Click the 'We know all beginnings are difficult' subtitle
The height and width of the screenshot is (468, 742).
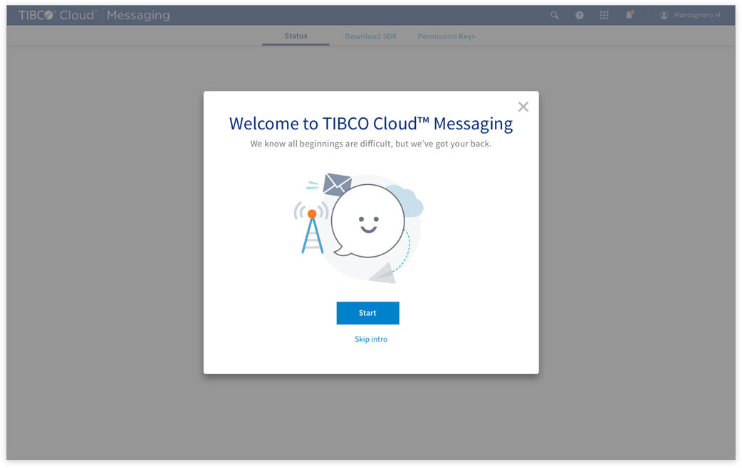pos(371,144)
